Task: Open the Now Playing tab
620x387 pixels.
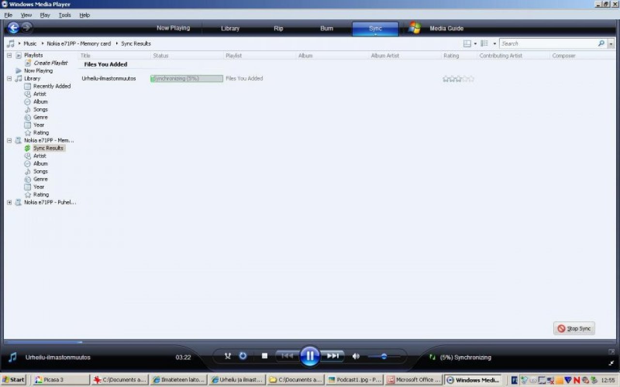Action: coord(173,28)
